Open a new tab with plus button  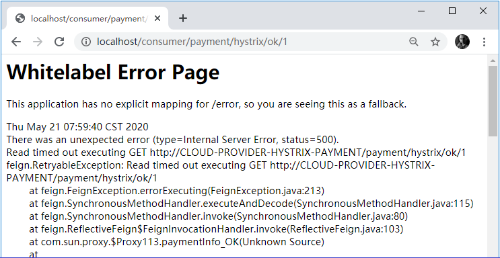[x=183, y=18]
